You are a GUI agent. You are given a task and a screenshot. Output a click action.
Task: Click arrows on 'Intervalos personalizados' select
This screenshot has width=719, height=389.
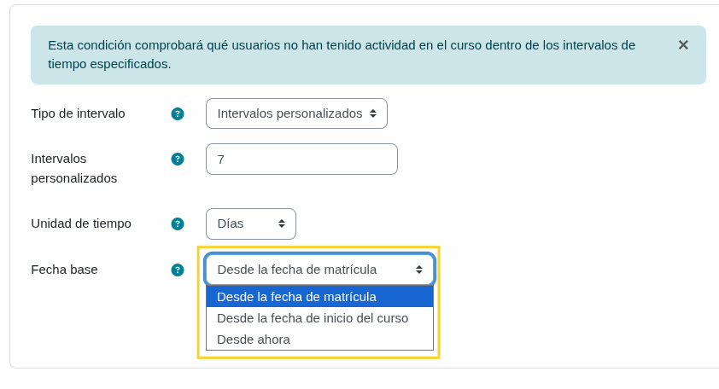pos(373,113)
